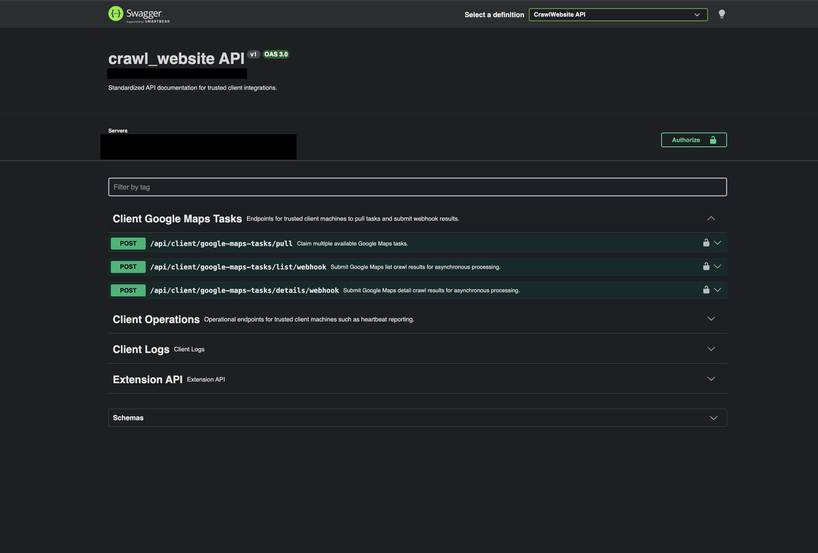
Task: Click the OAS 3.0 badge
Action: click(x=276, y=54)
